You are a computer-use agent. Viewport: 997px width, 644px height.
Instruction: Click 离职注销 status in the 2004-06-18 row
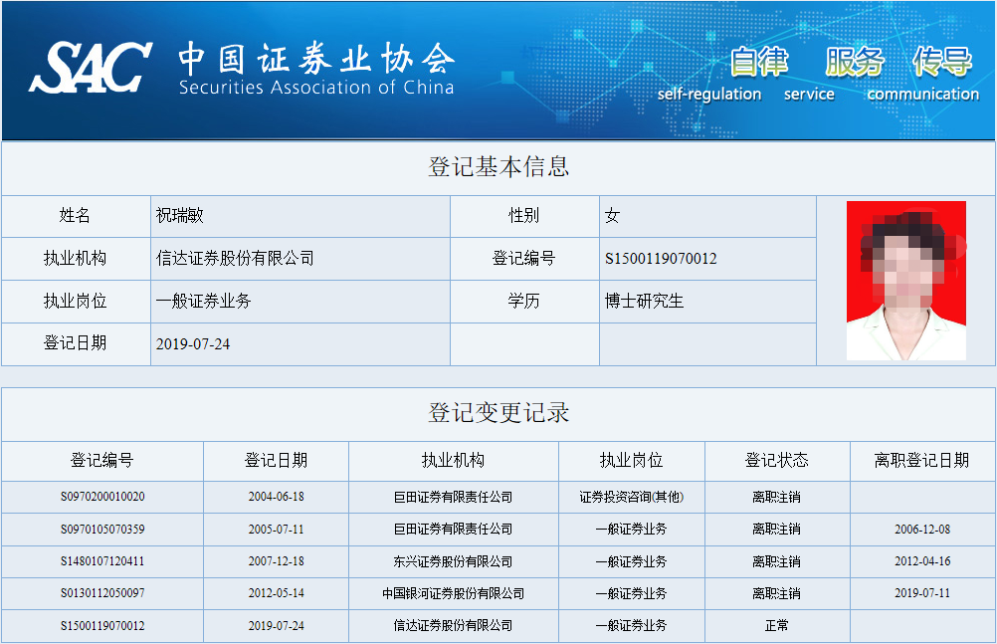coord(776,497)
